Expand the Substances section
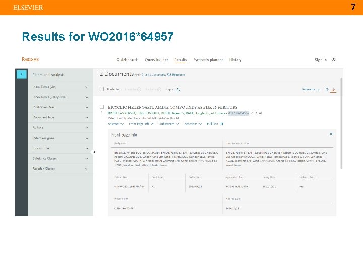The width and height of the screenshot is (363, 272). tap(169, 124)
